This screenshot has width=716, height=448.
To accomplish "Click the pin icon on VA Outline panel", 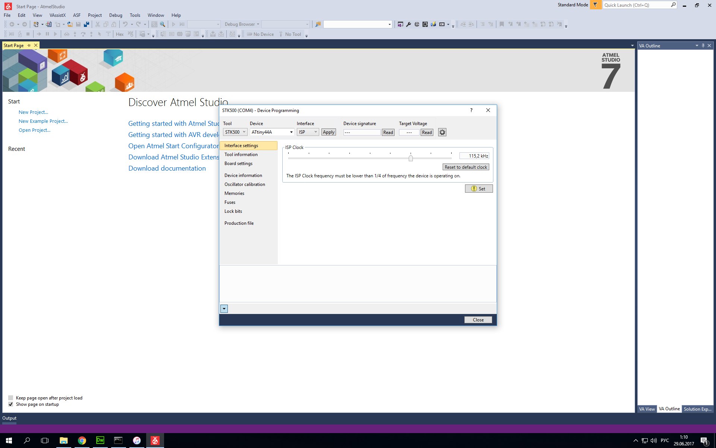I will pos(703,46).
